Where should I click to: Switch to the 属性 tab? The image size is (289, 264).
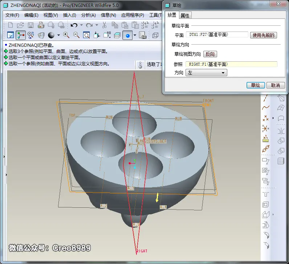tap(185, 16)
